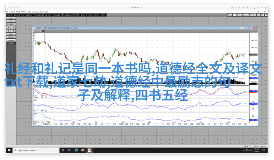This screenshot has height=160, width=274.
Task: Click the Trade toolbar button
Action: pyautogui.click(x=90, y=15)
